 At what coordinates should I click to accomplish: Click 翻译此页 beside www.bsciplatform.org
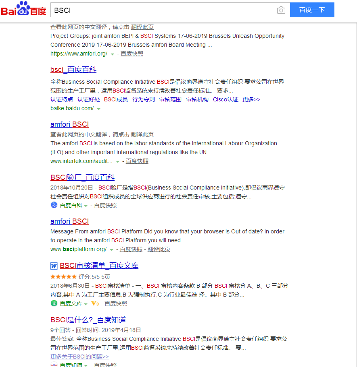159,249
